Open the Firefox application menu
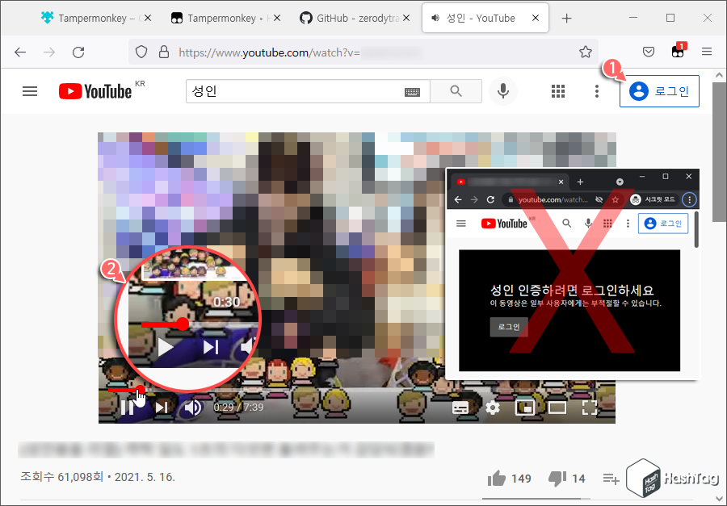 point(707,52)
